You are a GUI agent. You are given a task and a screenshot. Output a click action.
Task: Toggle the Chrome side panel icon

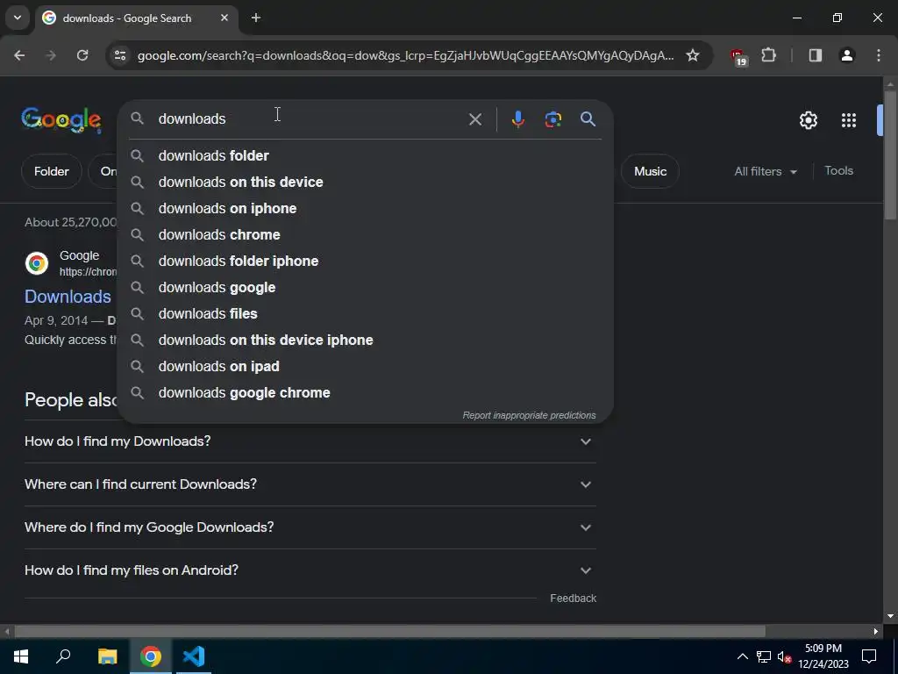(x=815, y=55)
